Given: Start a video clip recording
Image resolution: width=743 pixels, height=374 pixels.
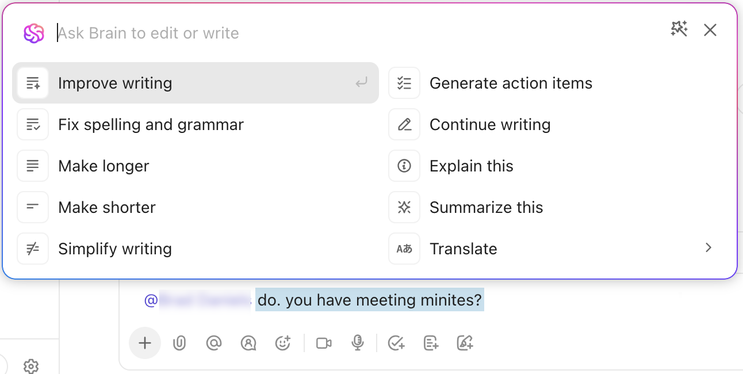Looking at the screenshot, I should click(x=324, y=344).
